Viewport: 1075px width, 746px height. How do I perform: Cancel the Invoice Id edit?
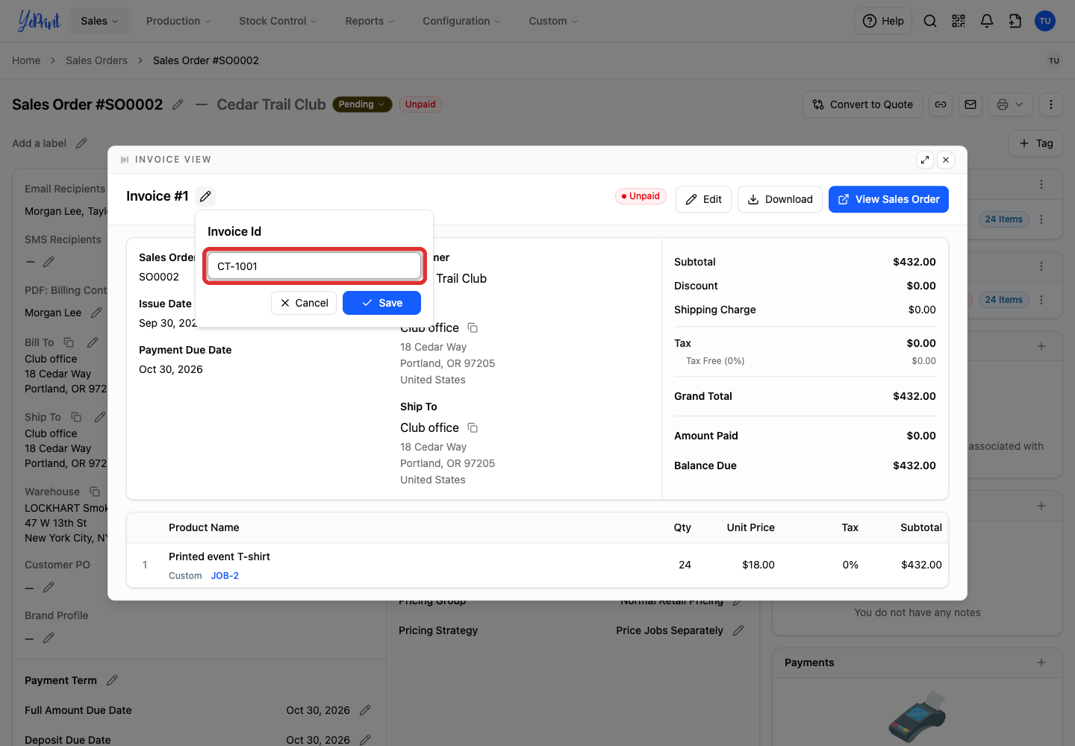[x=304, y=303]
